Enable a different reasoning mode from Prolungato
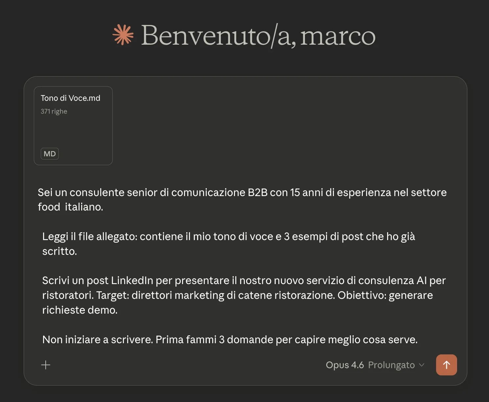Image resolution: width=489 pixels, height=402 pixels. click(x=391, y=365)
